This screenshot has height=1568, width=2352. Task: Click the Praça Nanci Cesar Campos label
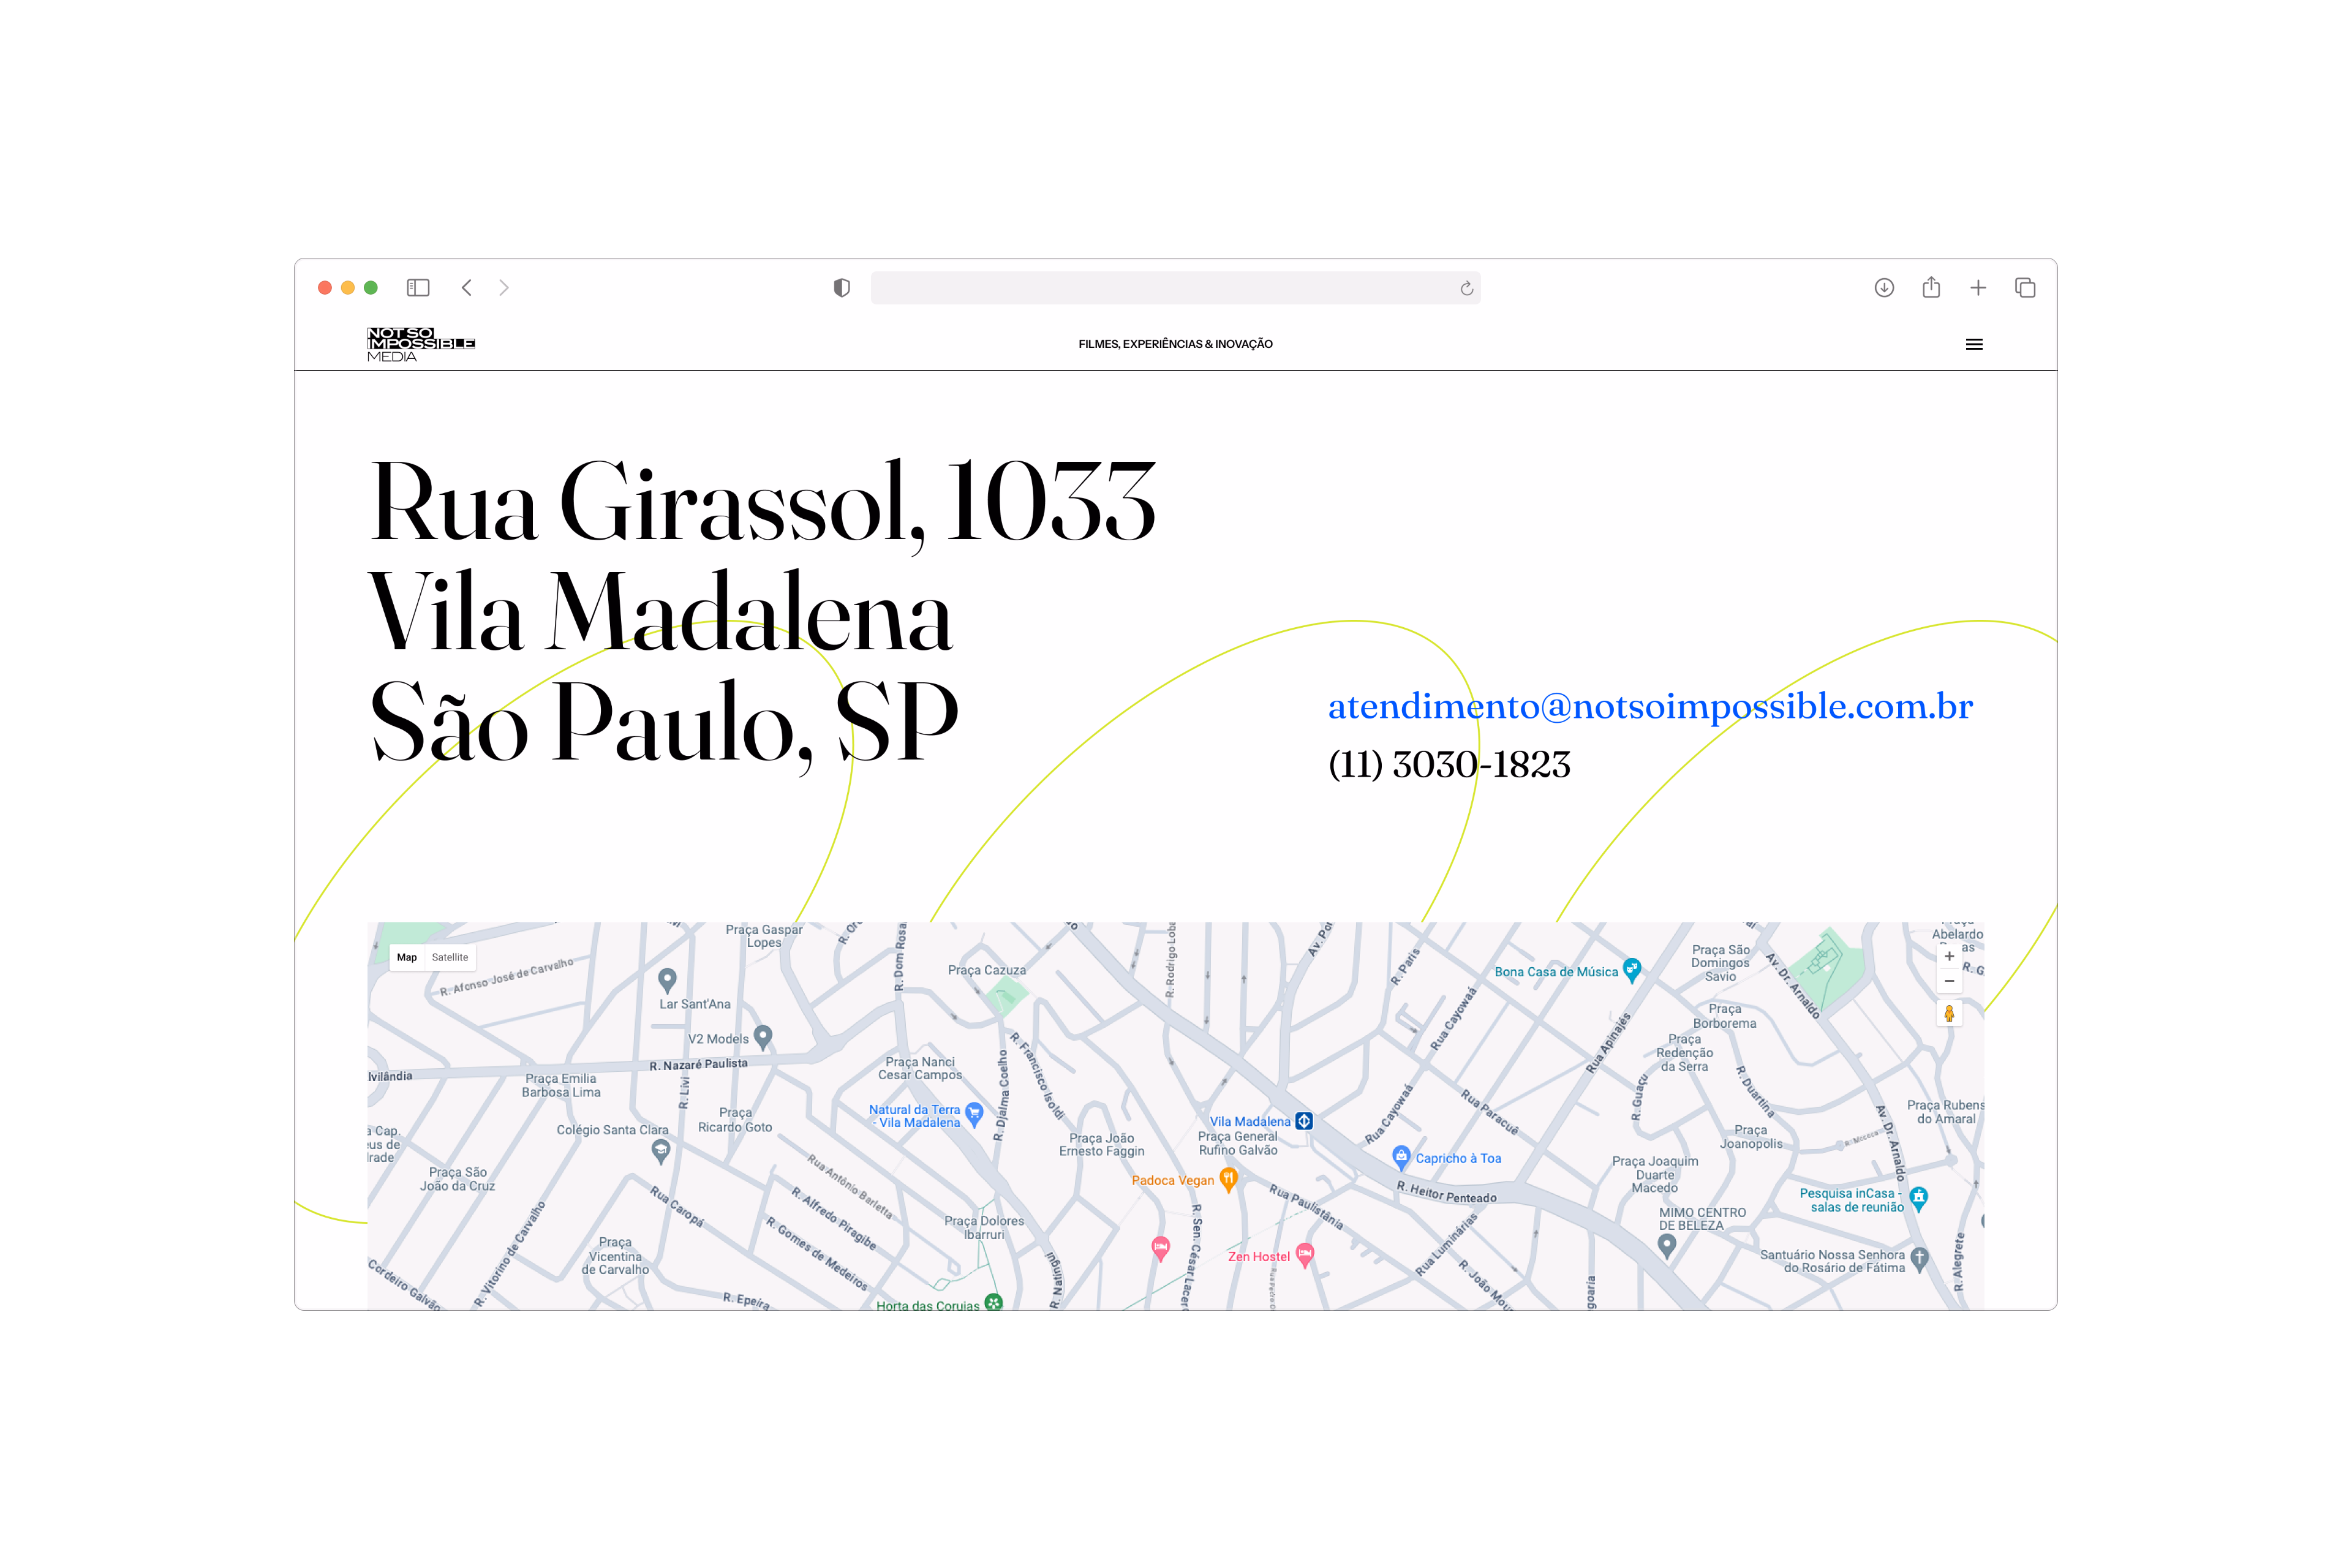tap(920, 1069)
